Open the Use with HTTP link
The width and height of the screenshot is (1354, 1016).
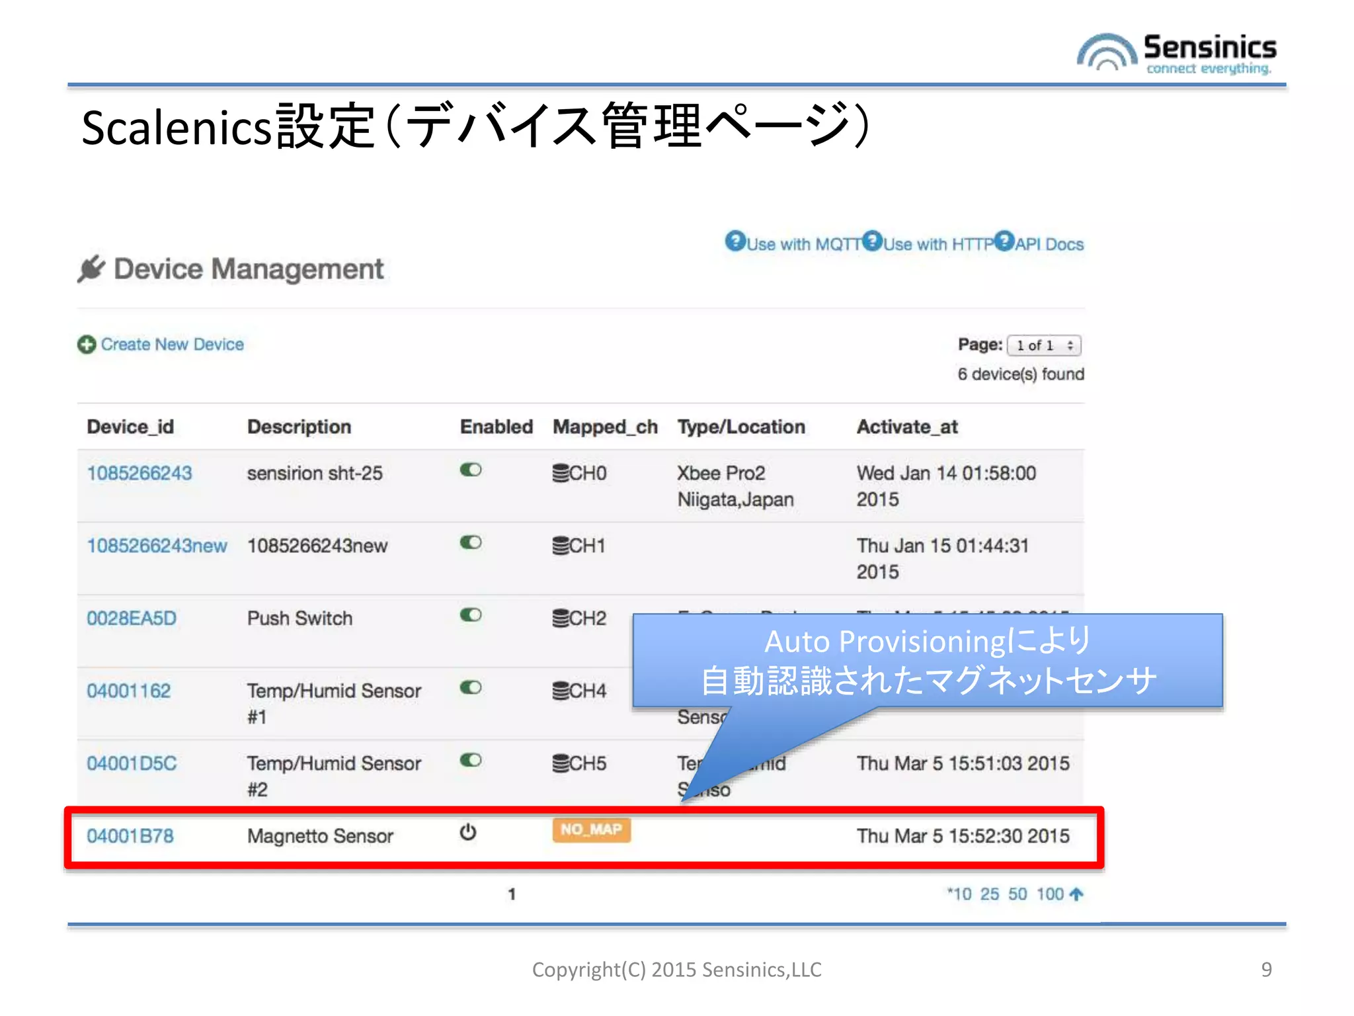tap(939, 244)
